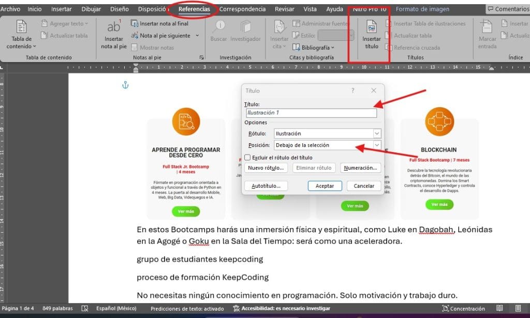Screen dimensions: 530x318
Task: Click the Título text input field
Action: [311, 113]
